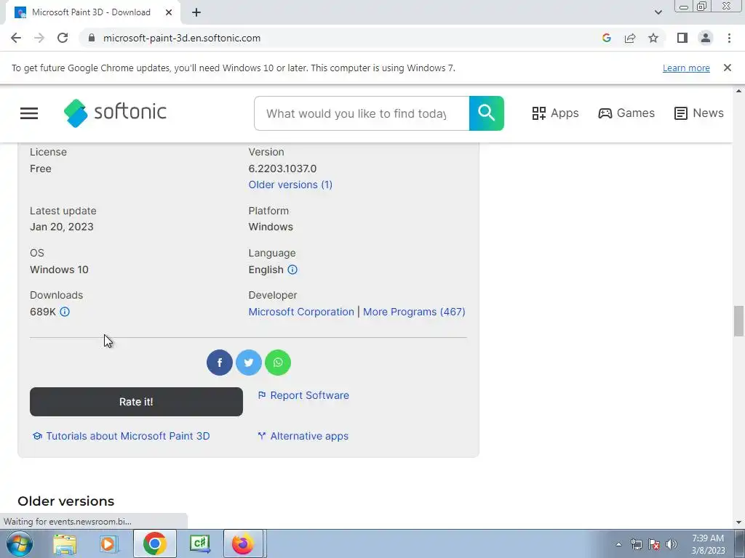Share on Facebook via round icon
745x558 pixels.
click(x=220, y=363)
